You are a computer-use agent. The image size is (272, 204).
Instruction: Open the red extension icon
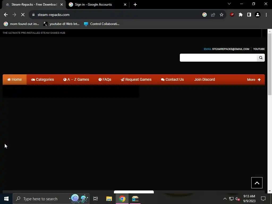coord(232,15)
